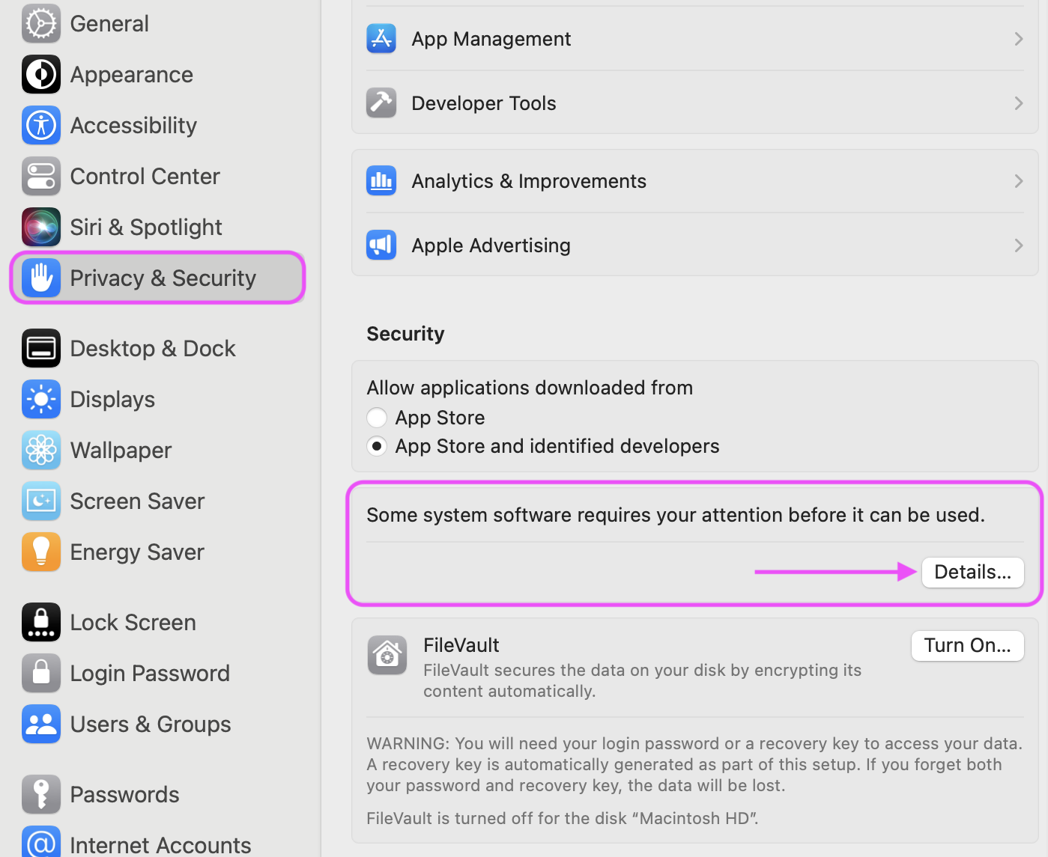Open Analytics & Improvements chevron
1048x857 pixels.
tap(1018, 181)
